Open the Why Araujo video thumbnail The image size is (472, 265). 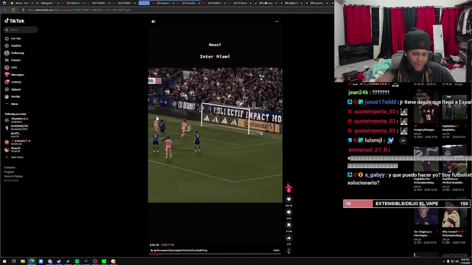point(454,215)
